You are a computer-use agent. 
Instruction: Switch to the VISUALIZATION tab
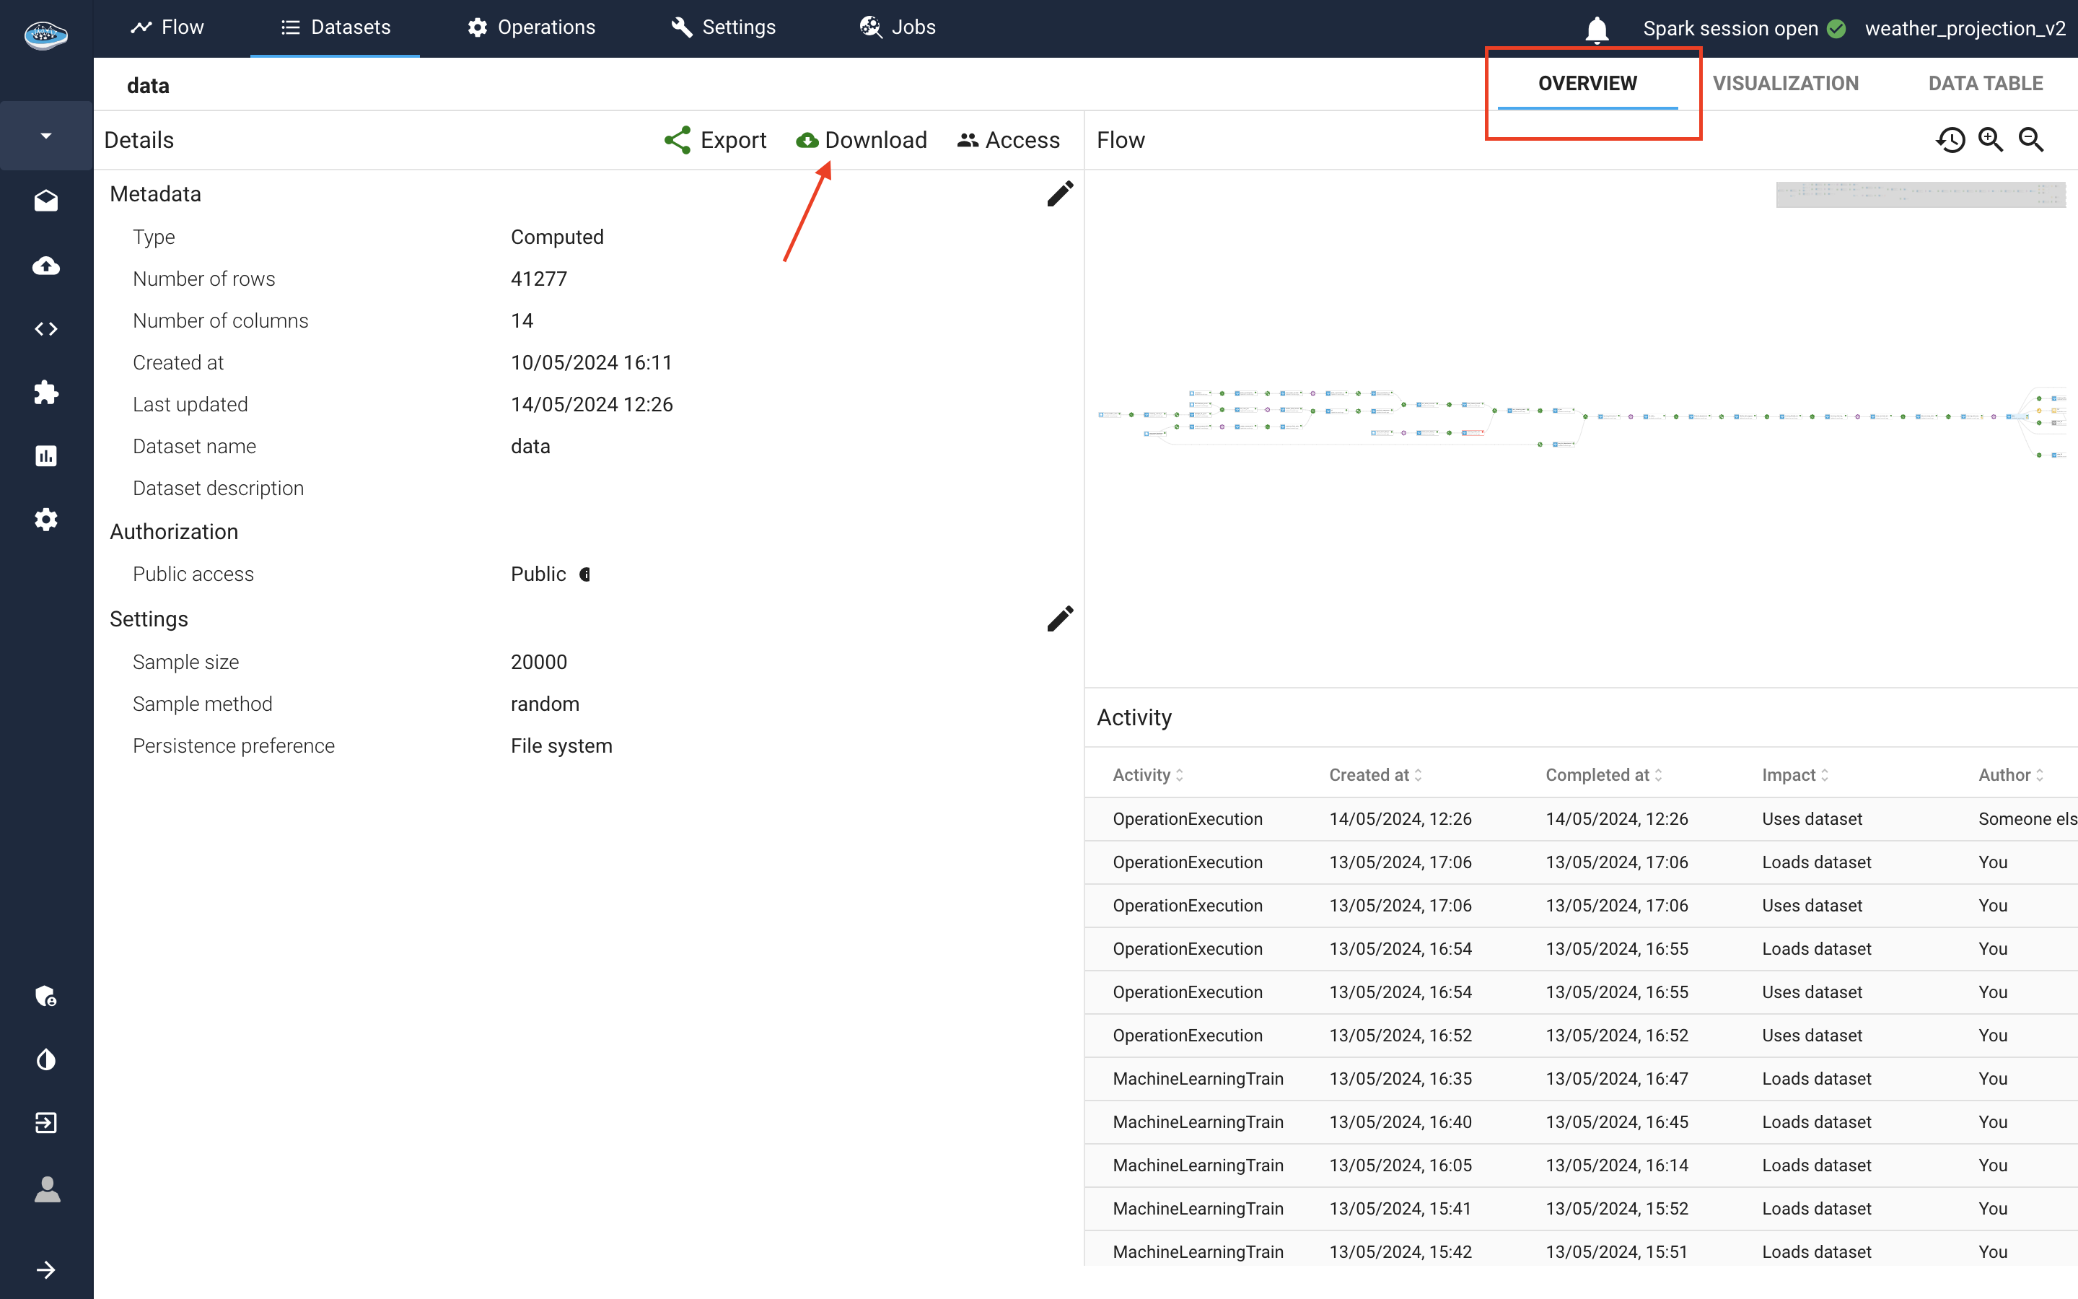(x=1785, y=82)
